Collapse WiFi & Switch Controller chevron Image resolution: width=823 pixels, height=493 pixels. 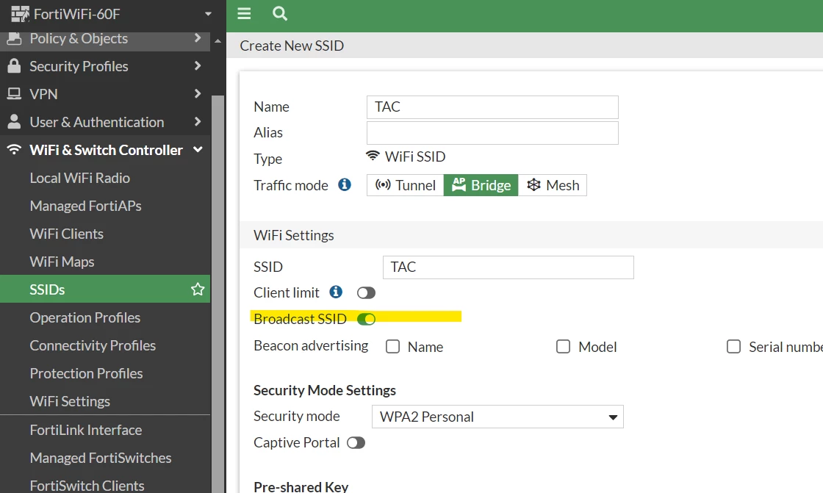tap(198, 150)
